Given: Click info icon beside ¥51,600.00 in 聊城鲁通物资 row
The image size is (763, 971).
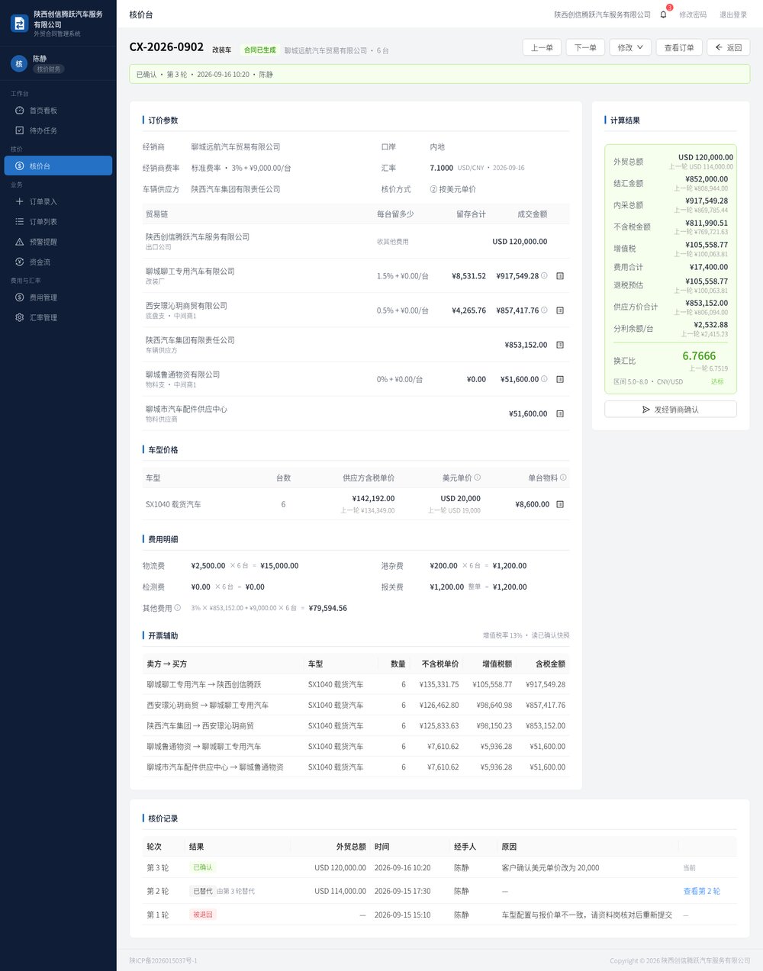Looking at the screenshot, I should pyautogui.click(x=544, y=379).
